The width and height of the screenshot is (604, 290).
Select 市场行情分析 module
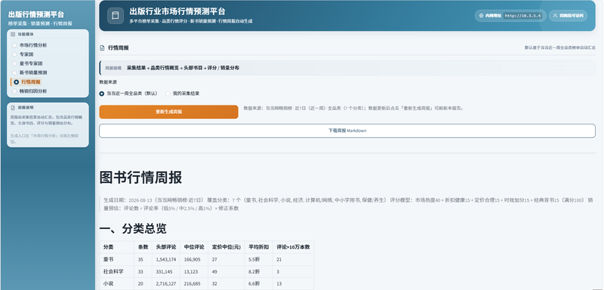(x=29, y=45)
